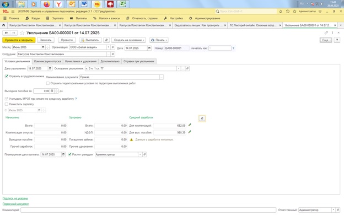344x215 pixels.
Task: Open favorites star in the title bar
Action: click(x=294, y=11)
